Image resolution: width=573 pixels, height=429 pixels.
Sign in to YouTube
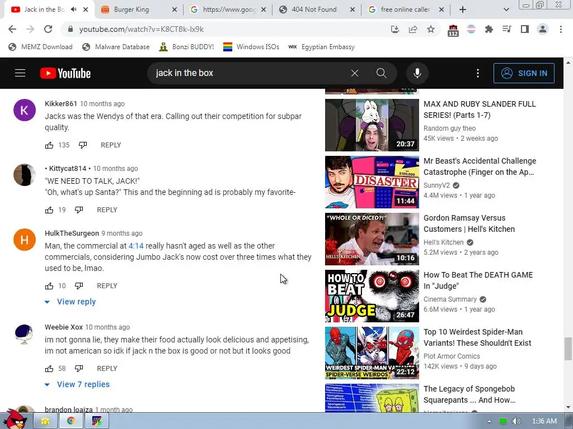point(524,73)
